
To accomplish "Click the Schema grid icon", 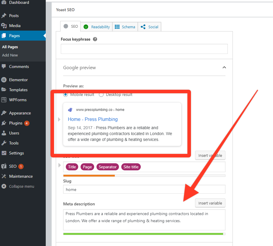I will pos(117,27).
